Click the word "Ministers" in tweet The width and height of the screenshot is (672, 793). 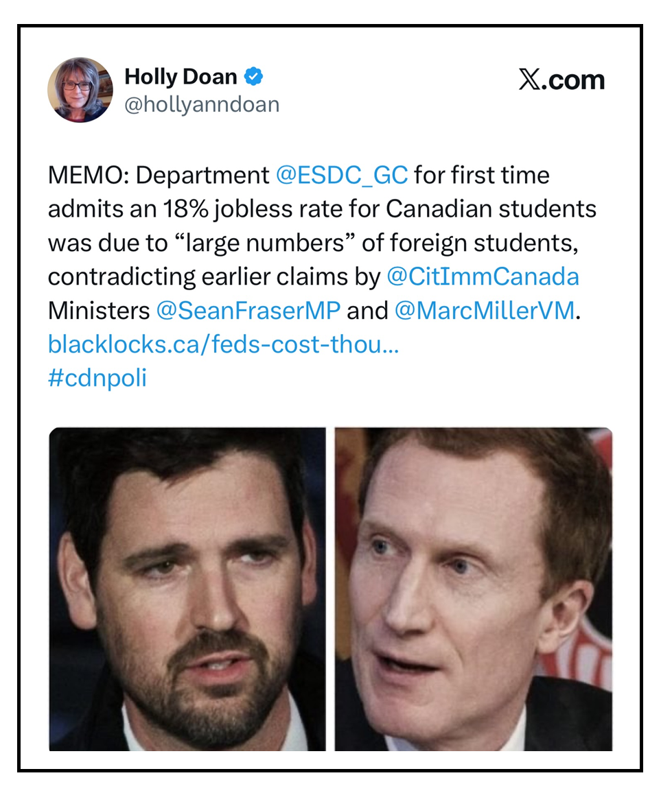[x=98, y=310]
